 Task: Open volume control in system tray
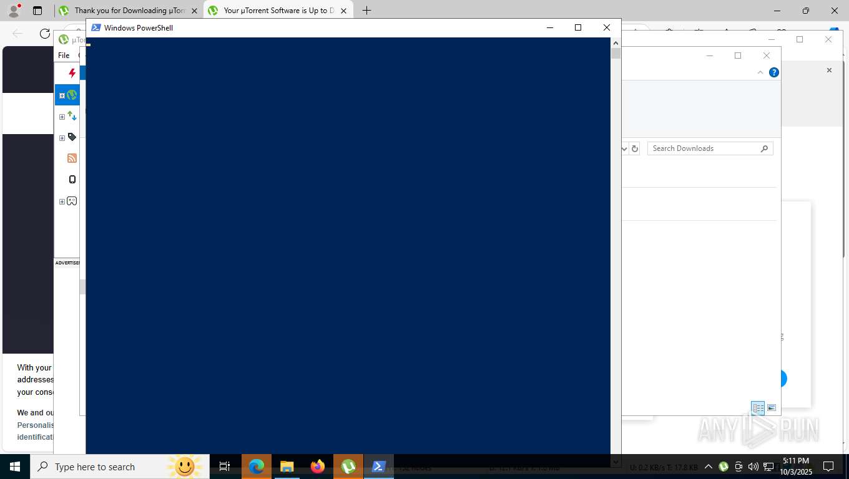point(753,467)
